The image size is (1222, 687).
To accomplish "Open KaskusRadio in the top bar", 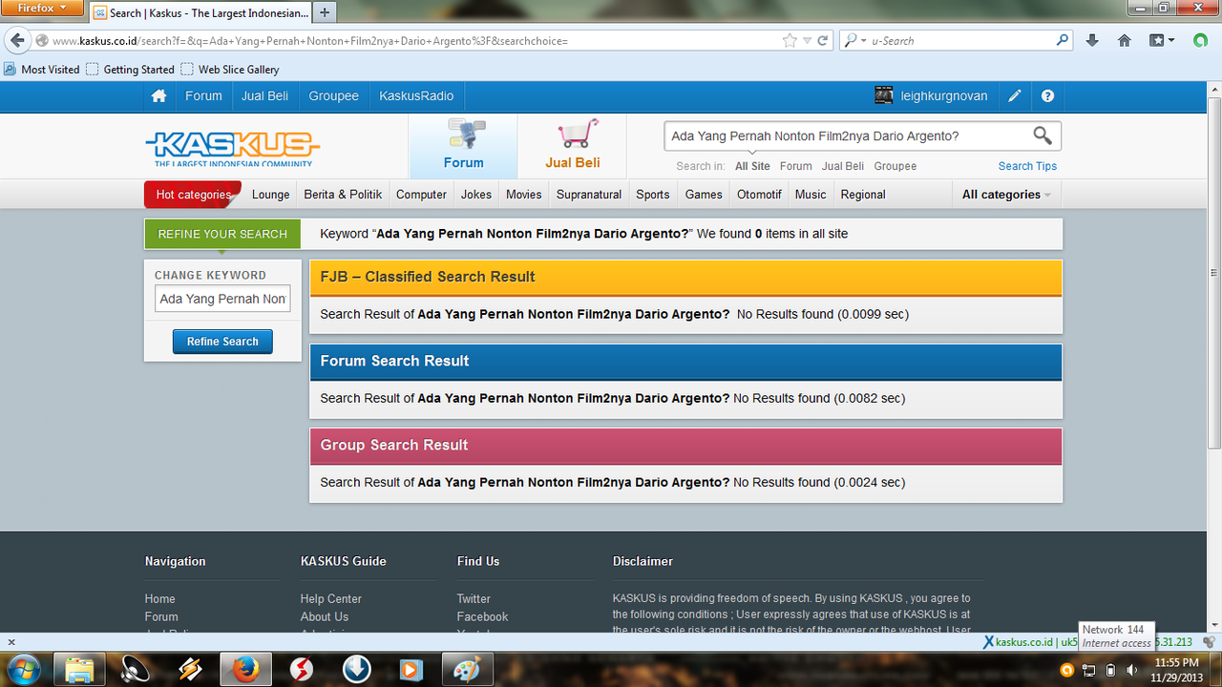I will pos(416,96).
